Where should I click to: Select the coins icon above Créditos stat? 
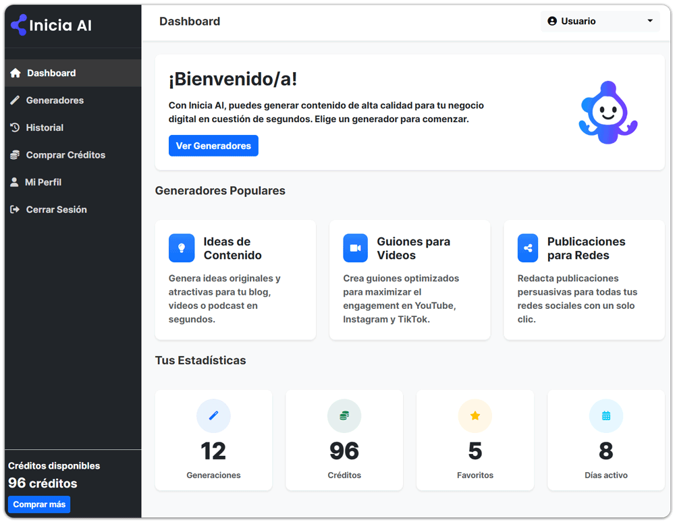tap(344, 415)
